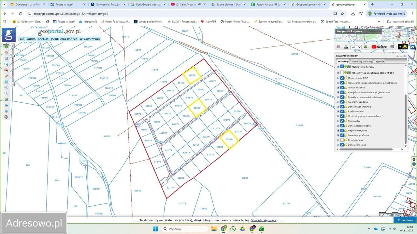The image size is (417, 234).
Task: Click the map zoom slider handle
Action: tap(13, 56)
